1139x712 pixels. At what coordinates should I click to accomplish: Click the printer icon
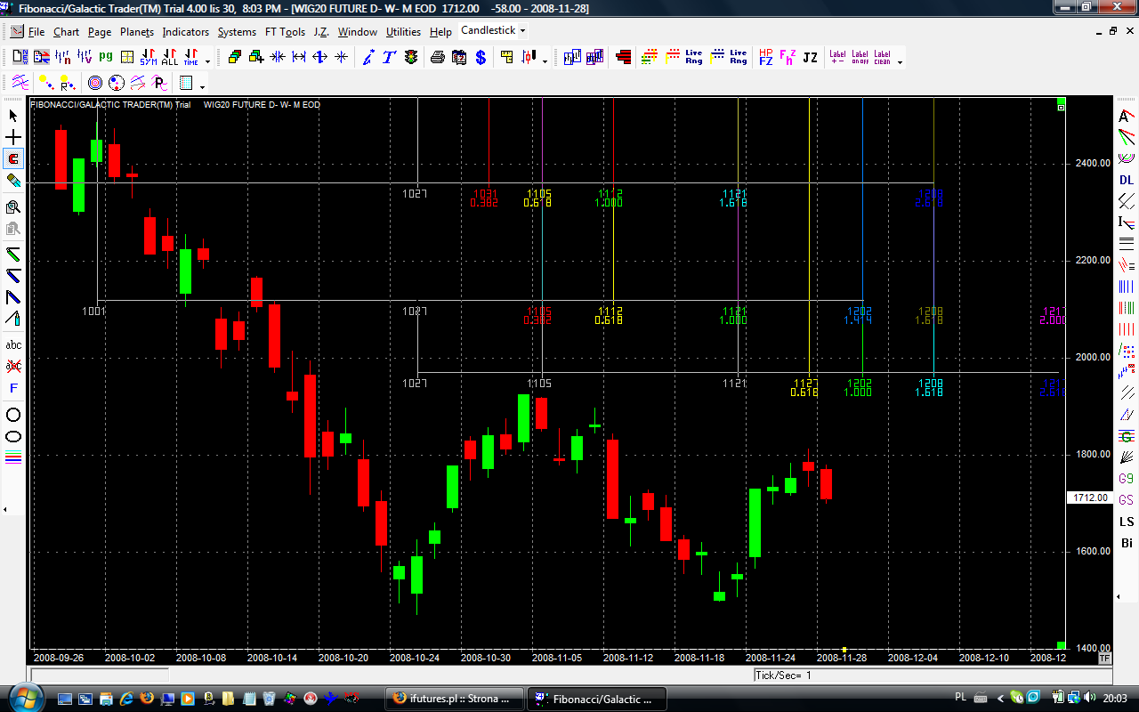pos(438,57)
